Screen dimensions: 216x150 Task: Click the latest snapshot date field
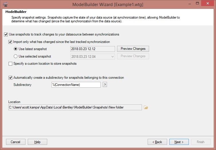point(93,49)
